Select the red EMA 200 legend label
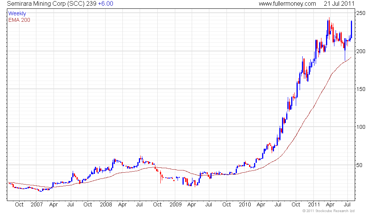 click(x=19, y=20)
